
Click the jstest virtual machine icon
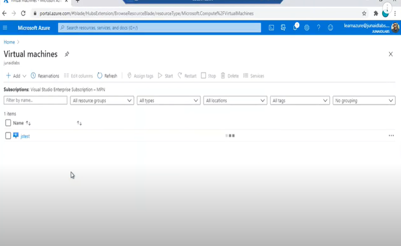tap(16, 135)
